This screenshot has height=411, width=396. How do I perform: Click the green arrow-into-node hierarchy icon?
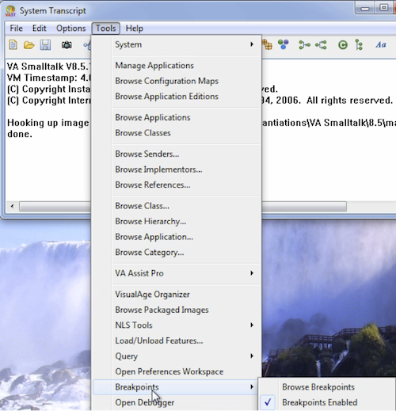click(x=304, y=45)
